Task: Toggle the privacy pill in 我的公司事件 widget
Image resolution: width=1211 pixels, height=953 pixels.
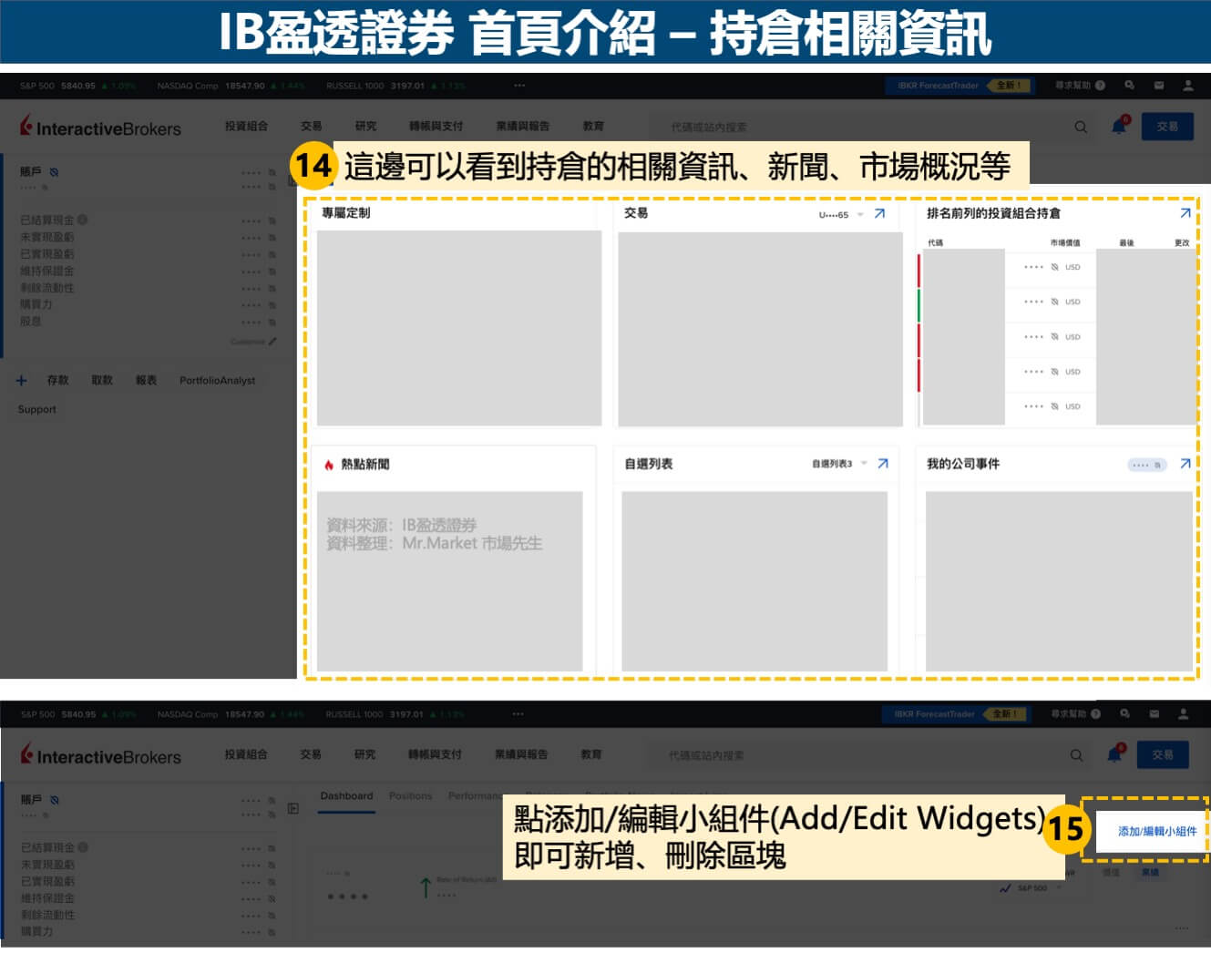Action: [x=1146, y=465]
